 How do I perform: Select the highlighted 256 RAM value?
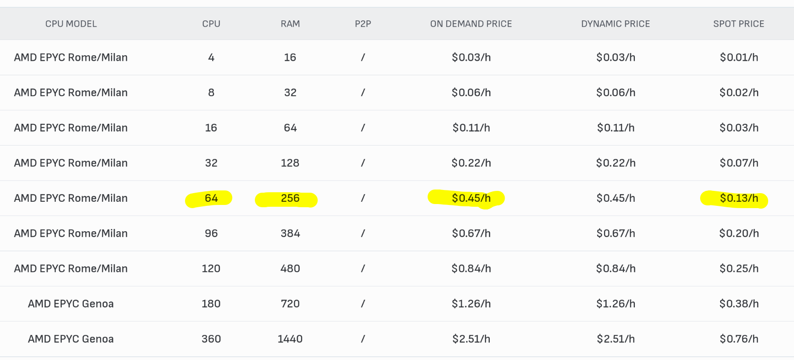(x=290, y=198)
